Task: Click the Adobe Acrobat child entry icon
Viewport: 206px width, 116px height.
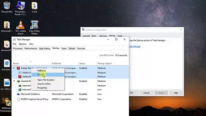Action: pos(20,72)
